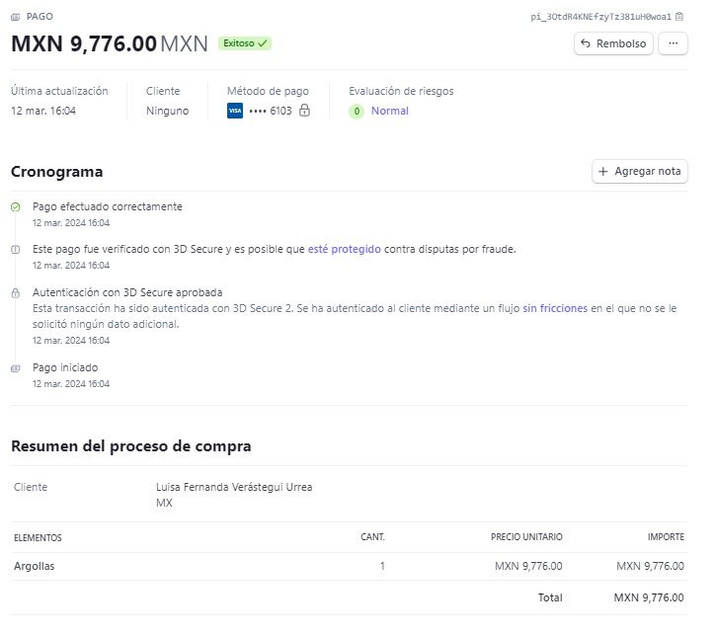Click the green risk score 0 badge
The image size is (717, 636).
[357, 112]
